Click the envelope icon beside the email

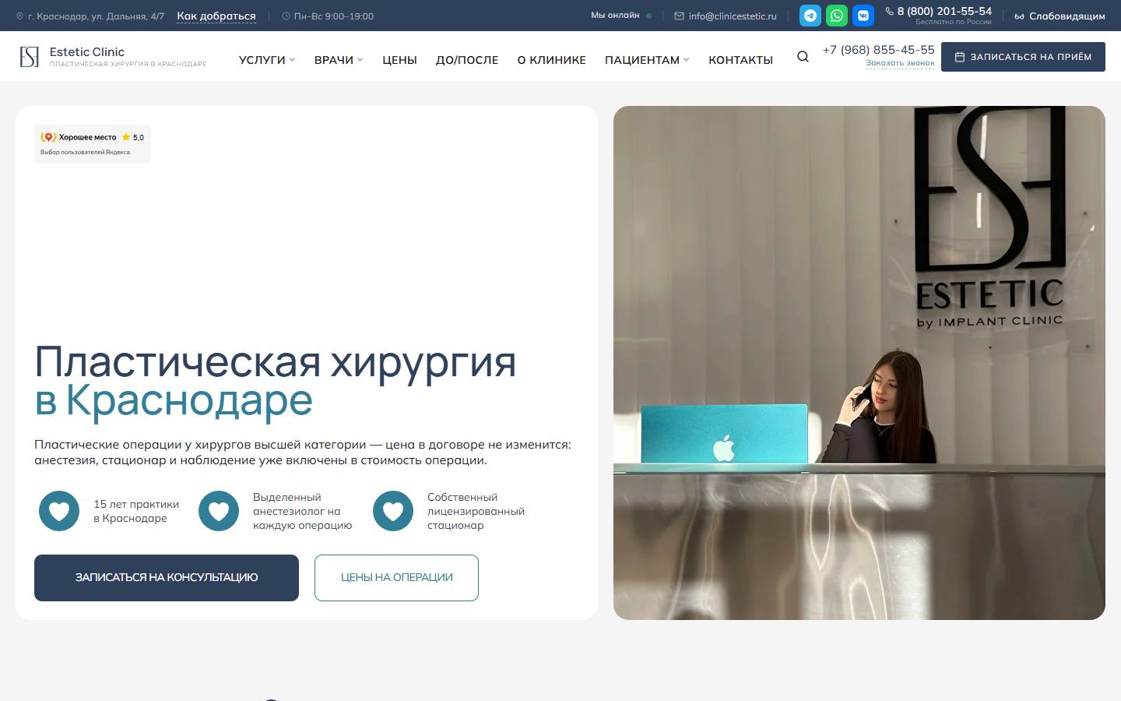point(679,16)
